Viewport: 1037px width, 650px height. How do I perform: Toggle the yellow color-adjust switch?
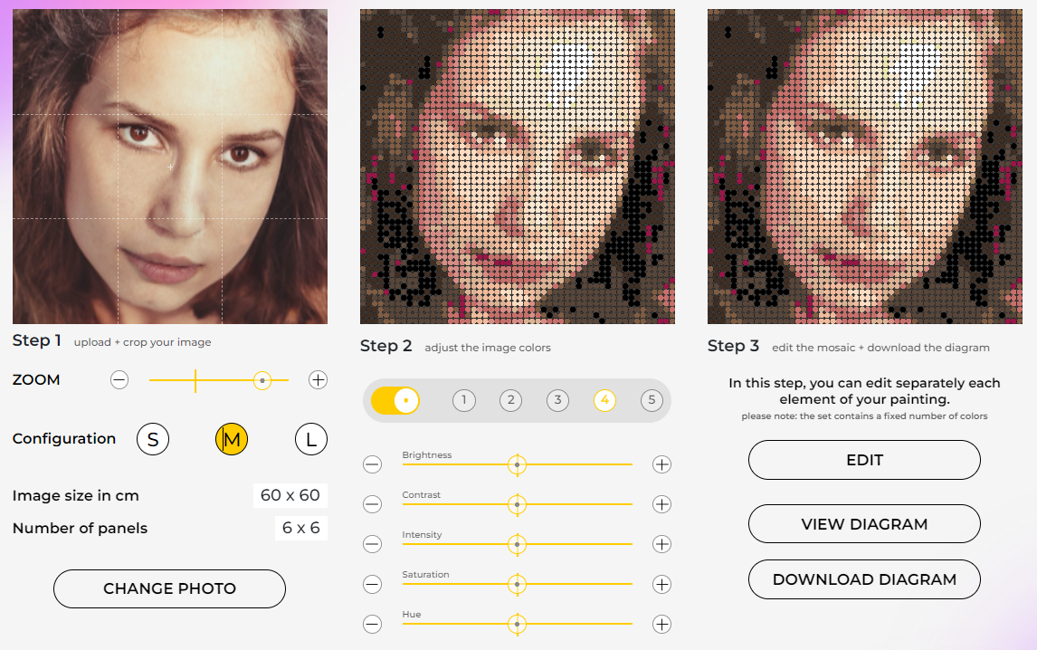(395, 400)
